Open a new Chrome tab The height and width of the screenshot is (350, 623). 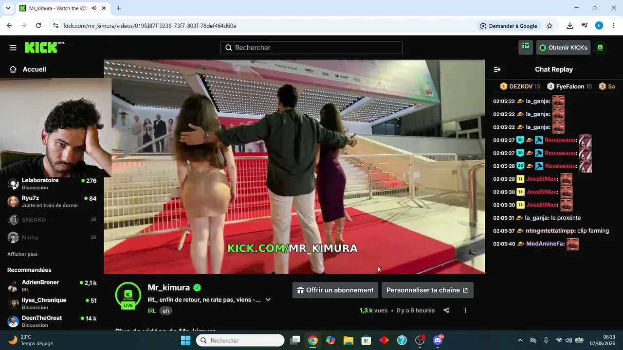(x=119, y=8)
